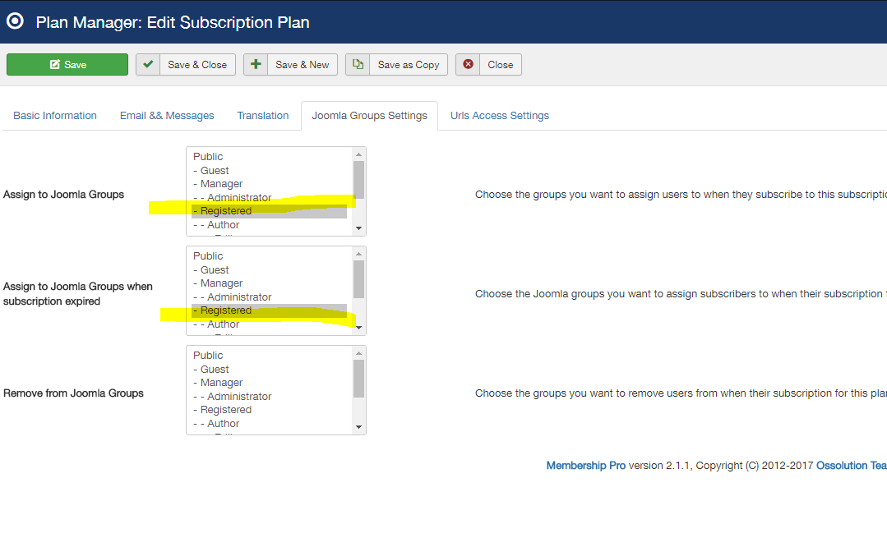The width and height of the screenshot is (887, 538).
Task: Click 'Assign to Joomla Groups when subscription expired' label
Action: (78, 294)
